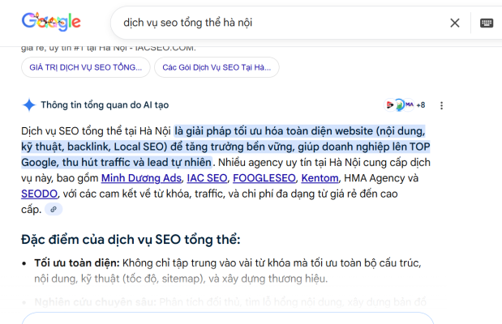Click the Google logo
The image size is (502, 324).
pos(51,22)
